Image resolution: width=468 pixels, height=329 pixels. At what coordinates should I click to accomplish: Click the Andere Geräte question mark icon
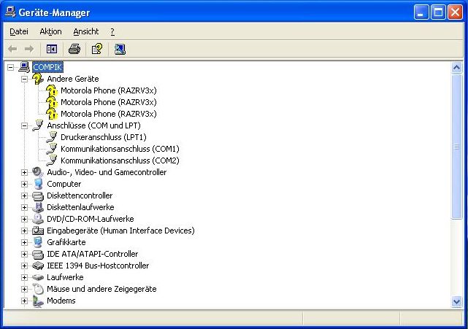click(38, 79)
